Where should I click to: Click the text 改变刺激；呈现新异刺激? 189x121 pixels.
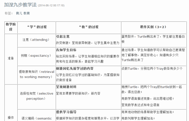(73, 43)
